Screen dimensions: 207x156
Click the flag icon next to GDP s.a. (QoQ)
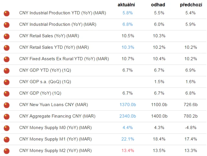tap(6, 82)
